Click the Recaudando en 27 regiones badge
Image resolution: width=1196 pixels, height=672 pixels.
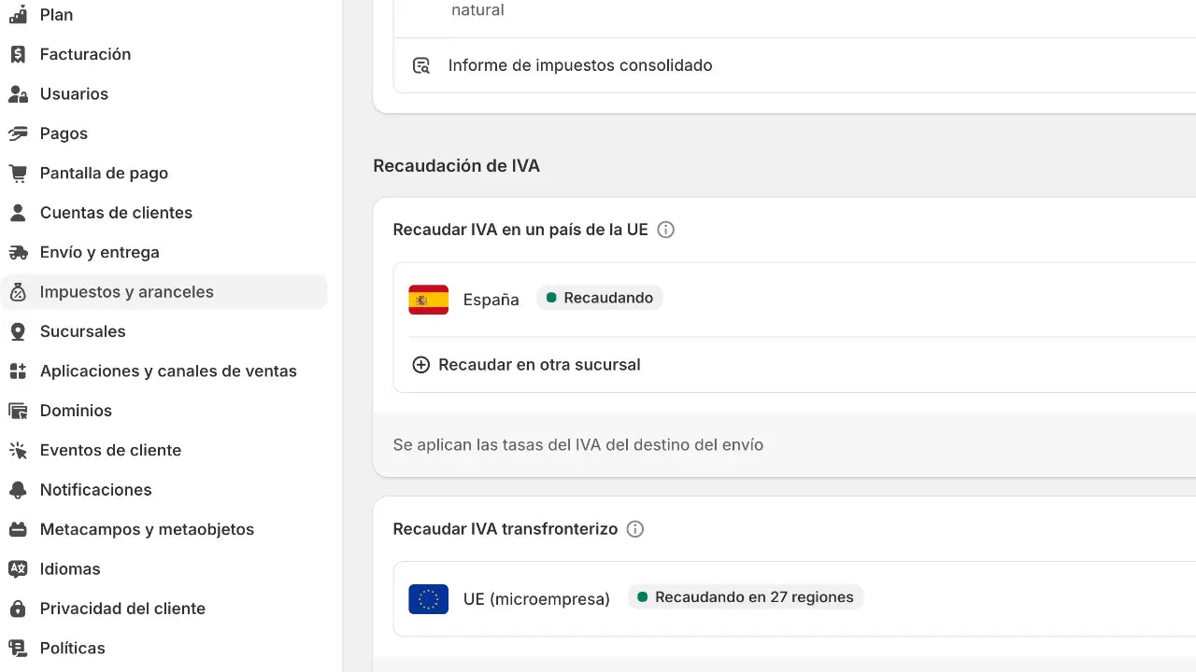(x=745, y=597)
